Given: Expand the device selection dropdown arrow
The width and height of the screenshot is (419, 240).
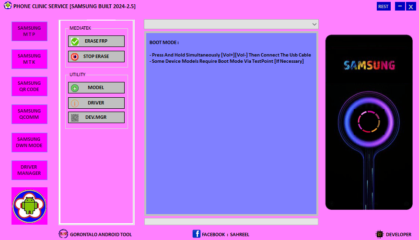Looking at the screenshot, I should [x=314, y=24].
